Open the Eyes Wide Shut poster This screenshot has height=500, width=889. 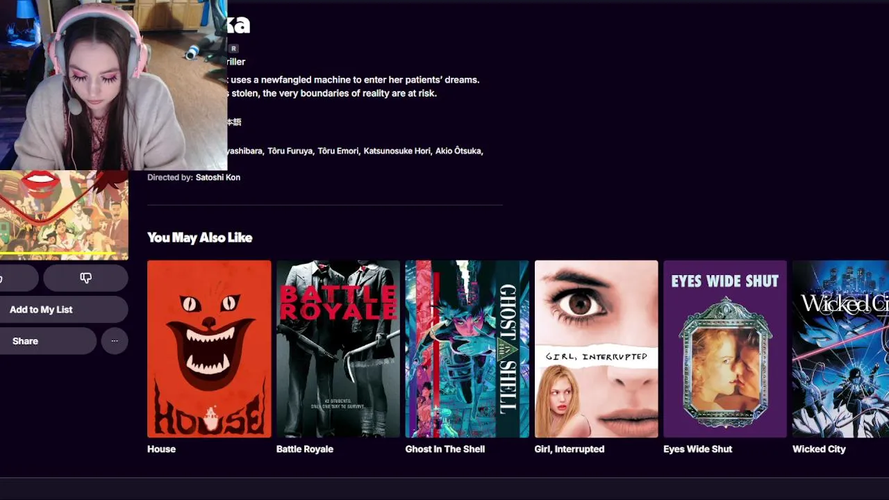(725, 349)
